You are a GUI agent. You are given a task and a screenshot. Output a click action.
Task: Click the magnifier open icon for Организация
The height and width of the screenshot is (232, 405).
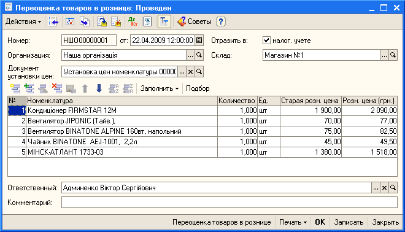point(199,55)
